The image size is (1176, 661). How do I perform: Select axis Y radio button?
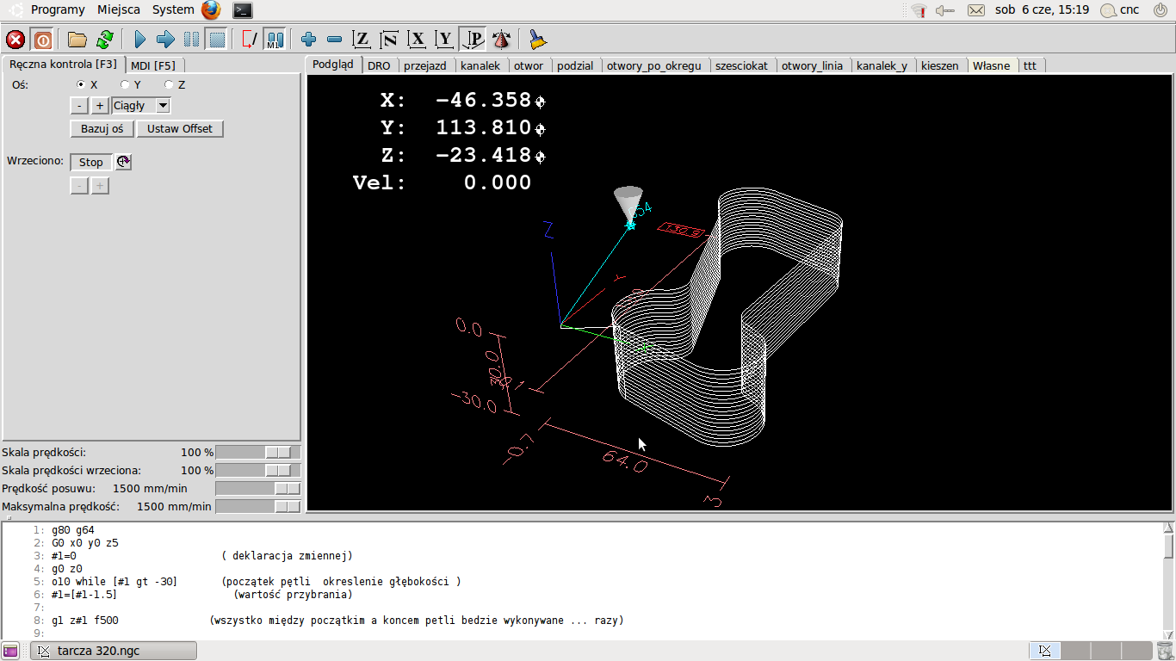[x=125, y=84]
